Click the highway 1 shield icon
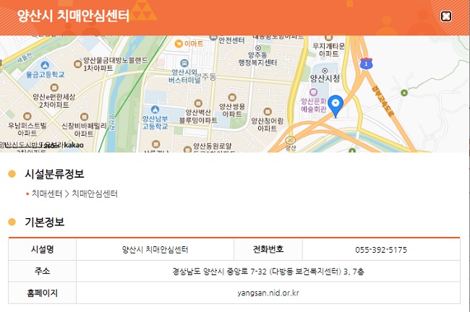470x312 pixels. coord(366,64)
